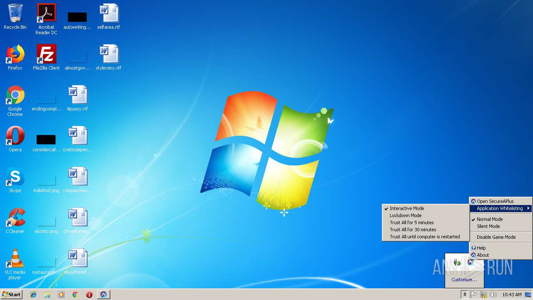The height and width of the screenshot is (300, 533).
Task: Open Application Whitelisting submenu
Action: (501, 208)
